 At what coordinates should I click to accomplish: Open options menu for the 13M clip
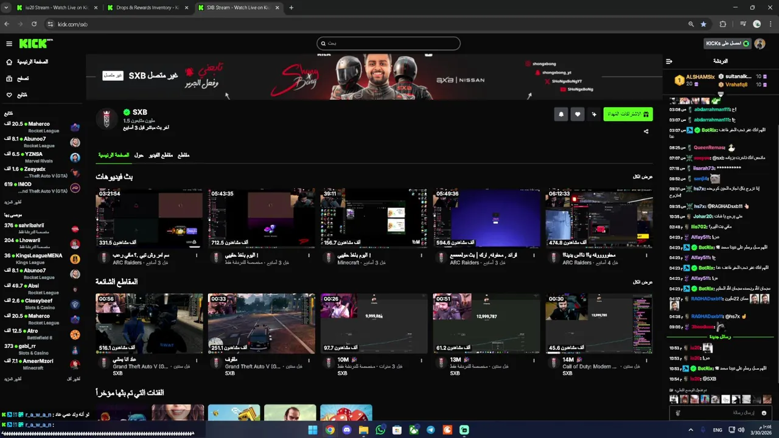coord(534,360)
